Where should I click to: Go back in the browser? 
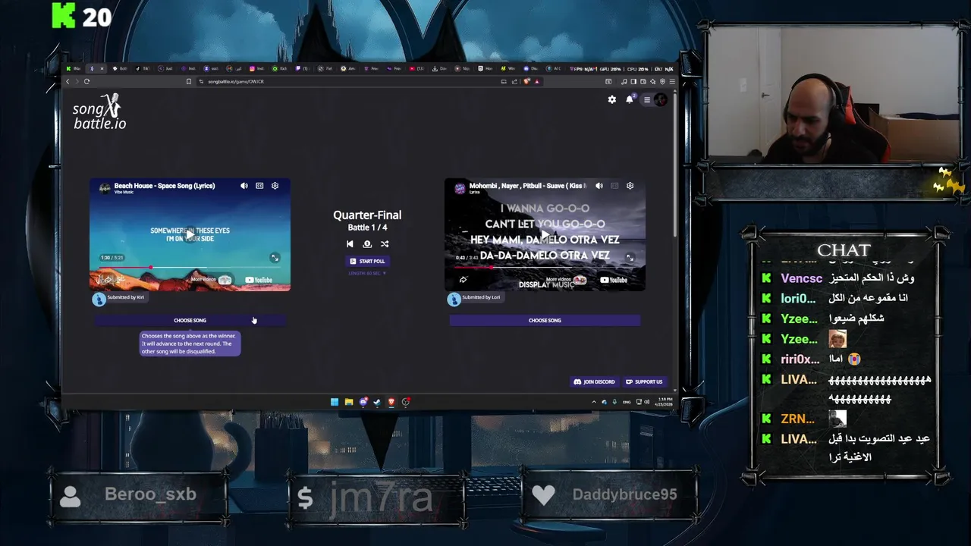(x=68, y=81)
